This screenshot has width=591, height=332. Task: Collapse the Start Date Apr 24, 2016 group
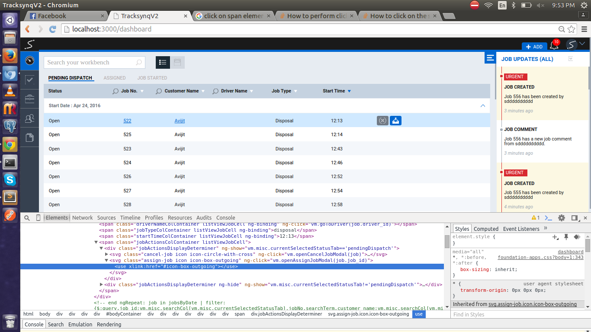[x=483, y=105]
